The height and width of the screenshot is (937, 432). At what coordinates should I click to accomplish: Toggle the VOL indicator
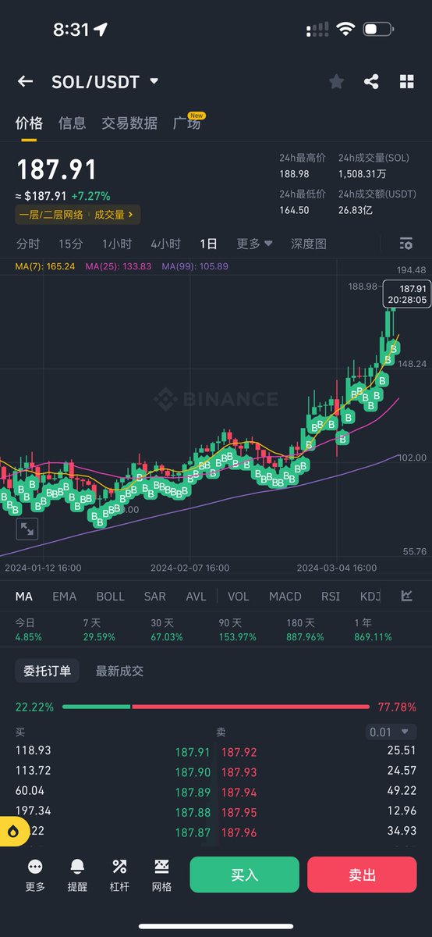239,596
